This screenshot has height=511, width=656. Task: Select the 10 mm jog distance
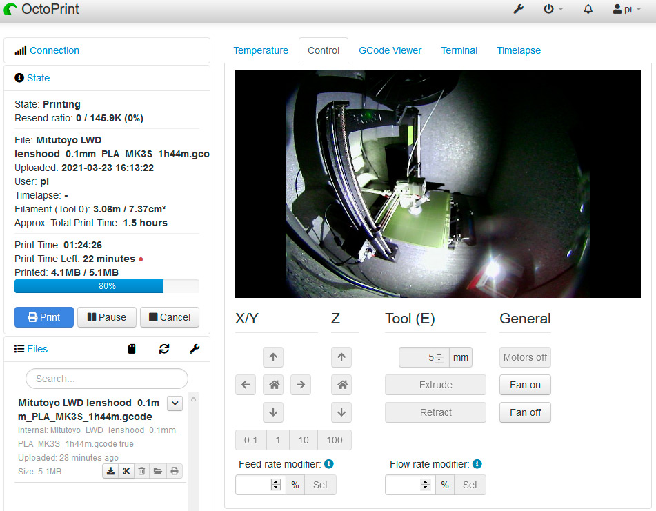point(304,440)
